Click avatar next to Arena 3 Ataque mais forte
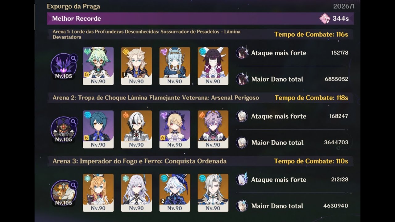Viewport: 395px width, 222px height. click(x=242, y=179)
